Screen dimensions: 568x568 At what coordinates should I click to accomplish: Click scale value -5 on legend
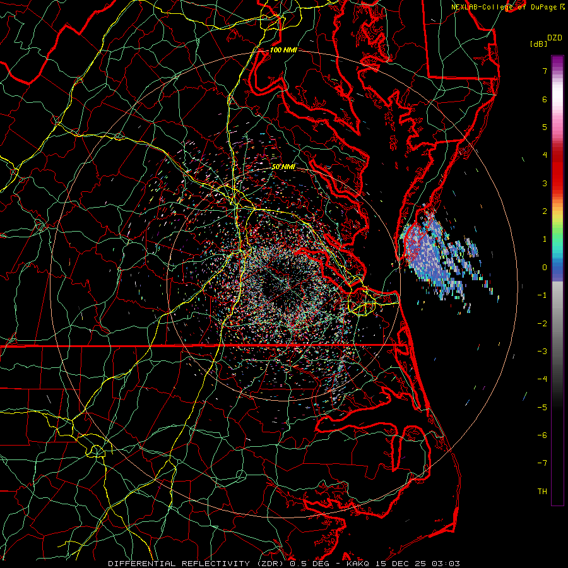point(542,408)
